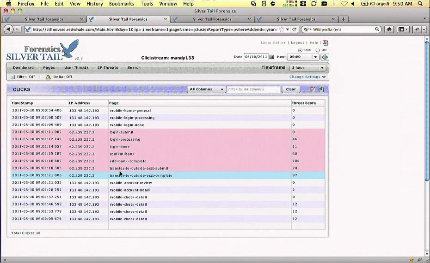Viewport: 430px width, 263px height.
Task: Bookmark page with the star icon
Action: (282, 29)
